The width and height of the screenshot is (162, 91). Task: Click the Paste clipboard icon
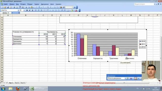pyautogui.click(x=32, y=7)
